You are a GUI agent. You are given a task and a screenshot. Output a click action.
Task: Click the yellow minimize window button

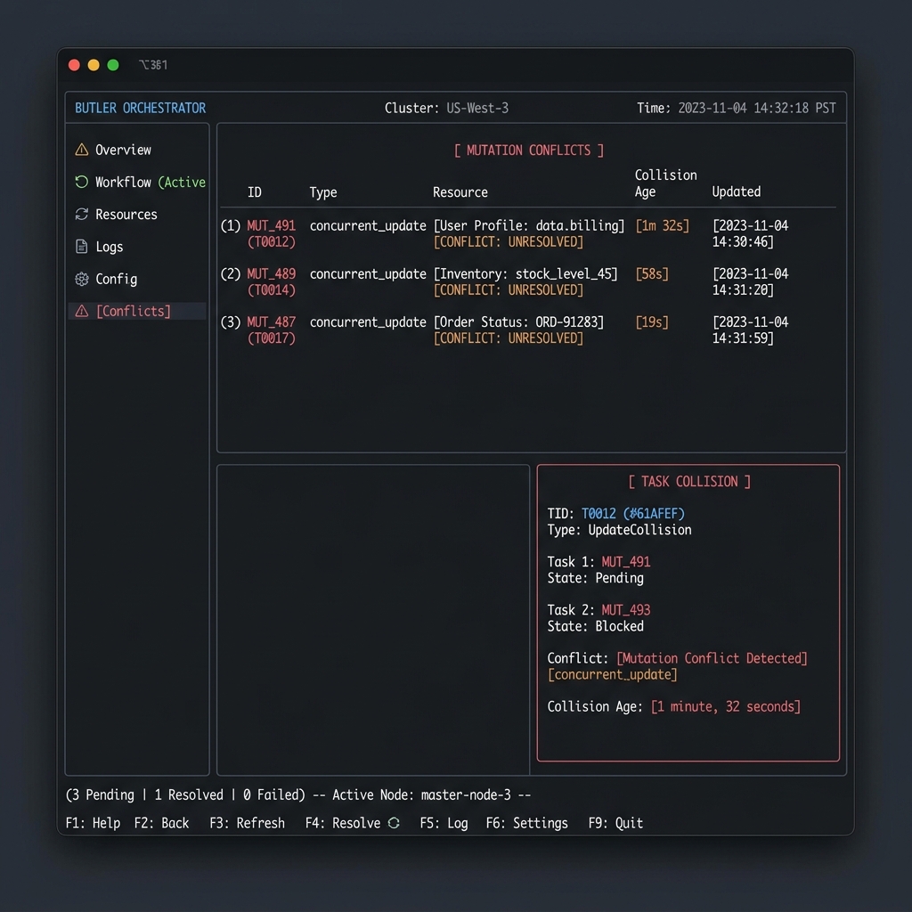[x=94, y=65]
